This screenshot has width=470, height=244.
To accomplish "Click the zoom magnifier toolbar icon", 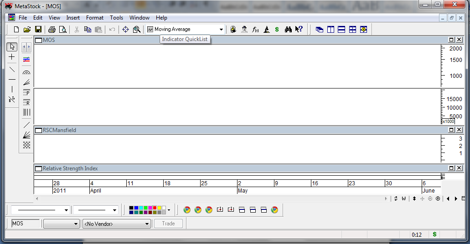I will 137,29.
